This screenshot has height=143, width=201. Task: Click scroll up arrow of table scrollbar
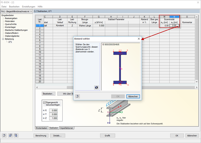click(197, 17)
